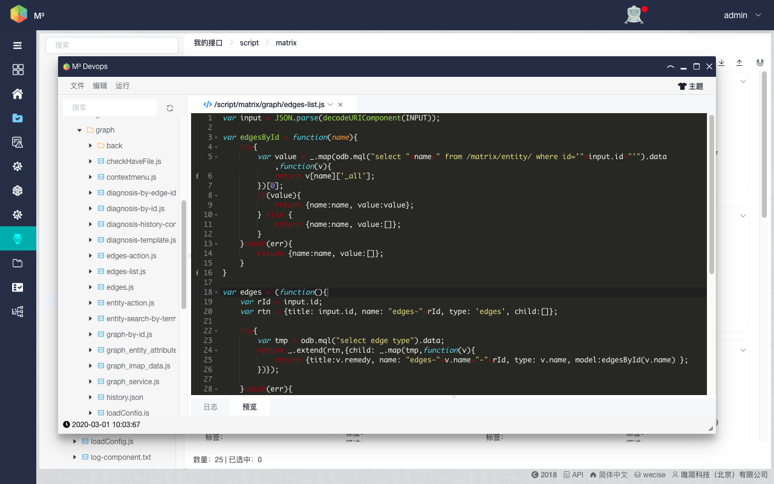
Task: Click the background 搜索 input field
Action: 112,45
